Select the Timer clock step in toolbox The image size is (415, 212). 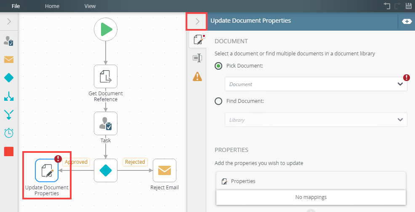point(9,133)
